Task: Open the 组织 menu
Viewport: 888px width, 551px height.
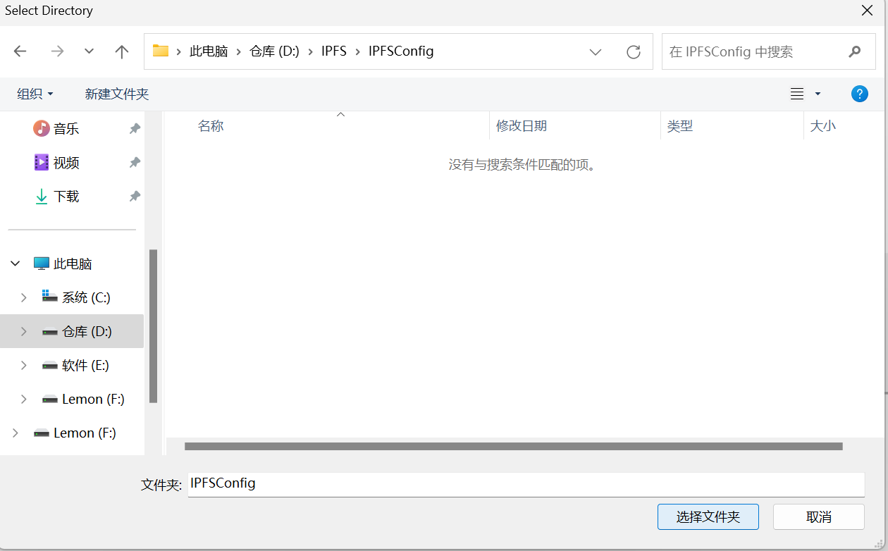Action: tap(34, 93)
